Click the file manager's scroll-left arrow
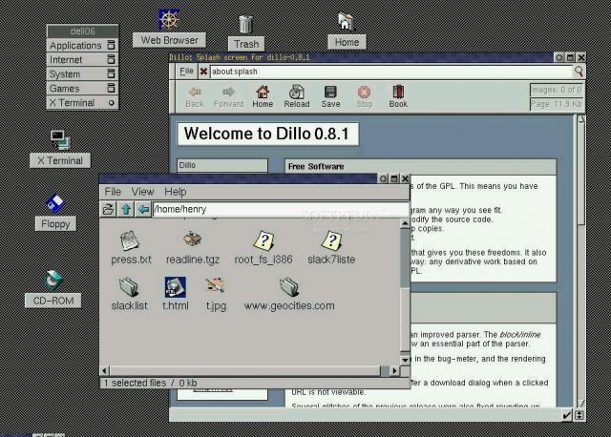 click(x=104, y=371)
